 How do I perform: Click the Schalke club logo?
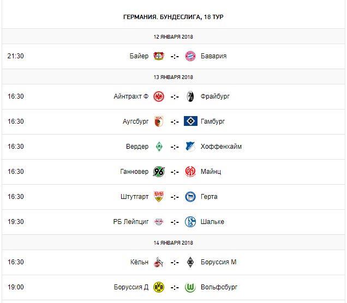pyautogui.click(x=190, y=222)
